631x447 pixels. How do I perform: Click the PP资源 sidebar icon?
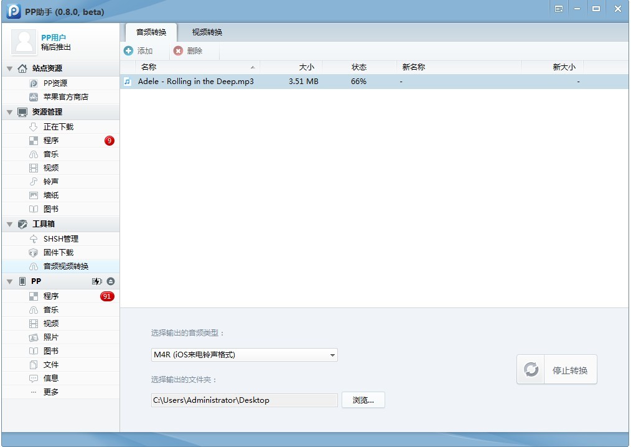[34, 83]
